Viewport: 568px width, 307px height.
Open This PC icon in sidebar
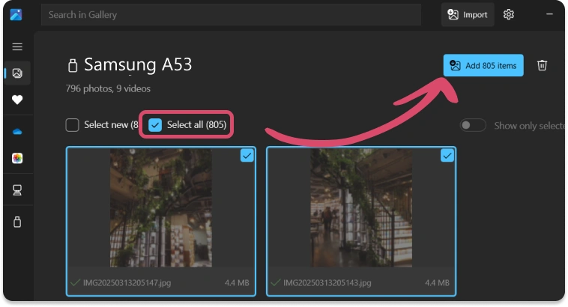coord(17,190)
